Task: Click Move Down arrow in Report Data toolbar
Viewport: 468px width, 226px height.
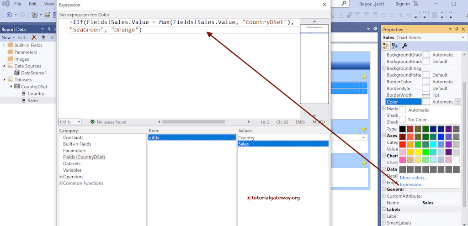Action: pos(52,37)
